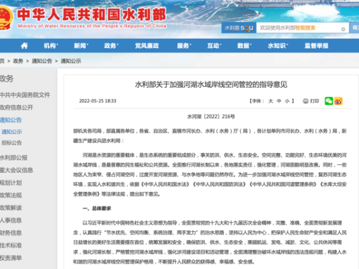Image resolution: width=359 pixels, height=269 pixels.
Task: Open 规划计划 in the sidebar
Action: pyautogui.click(x=11, y=183)
